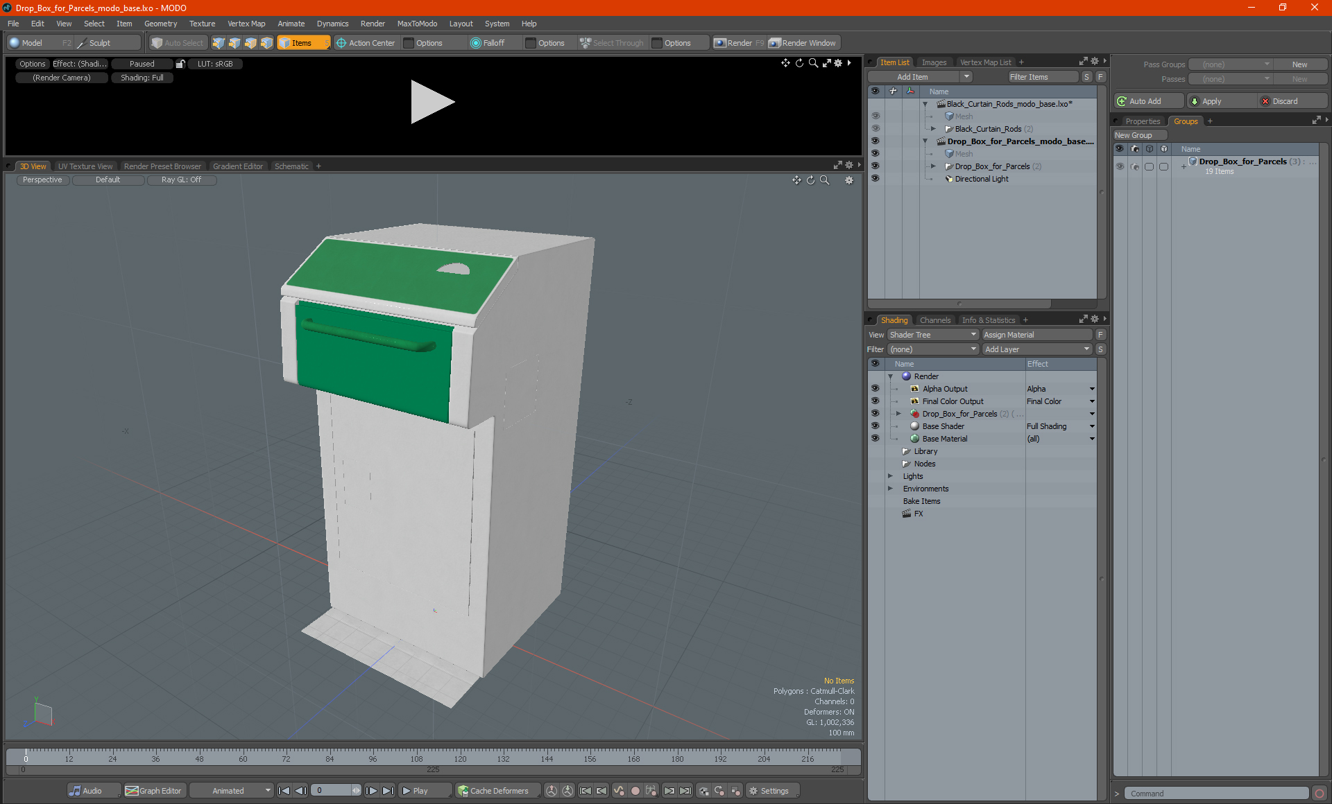
Task: Zoom 3D viewport with magnifier icon
Action: point(825,180)
